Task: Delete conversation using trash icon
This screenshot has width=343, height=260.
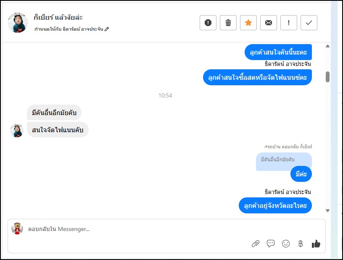Action: pyautogui.click(x=228, y=23)
